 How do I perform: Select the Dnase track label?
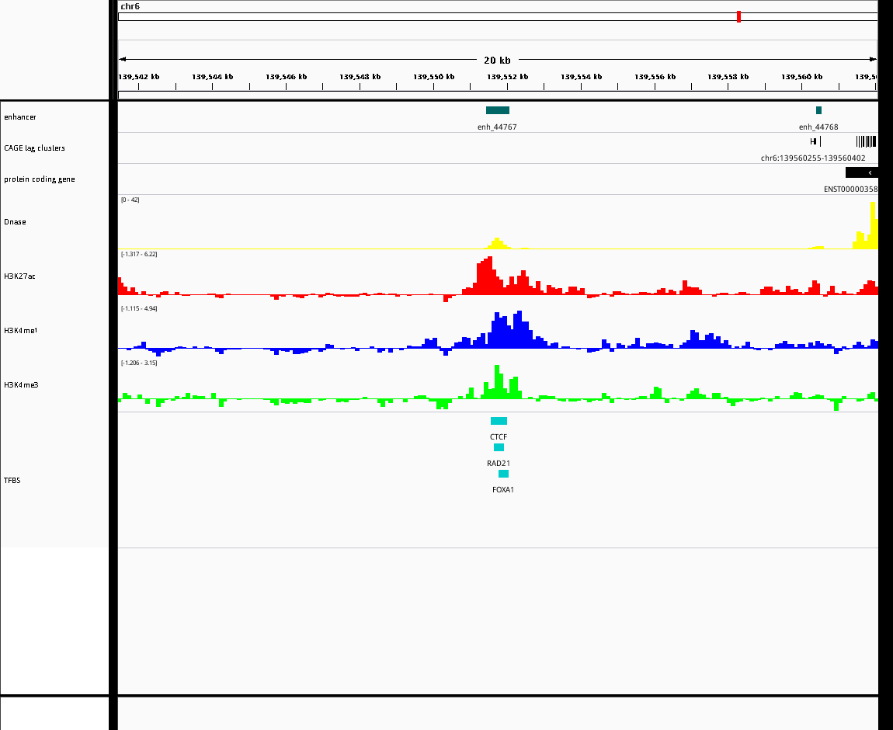pyautogui.click(x=15, y=221)
